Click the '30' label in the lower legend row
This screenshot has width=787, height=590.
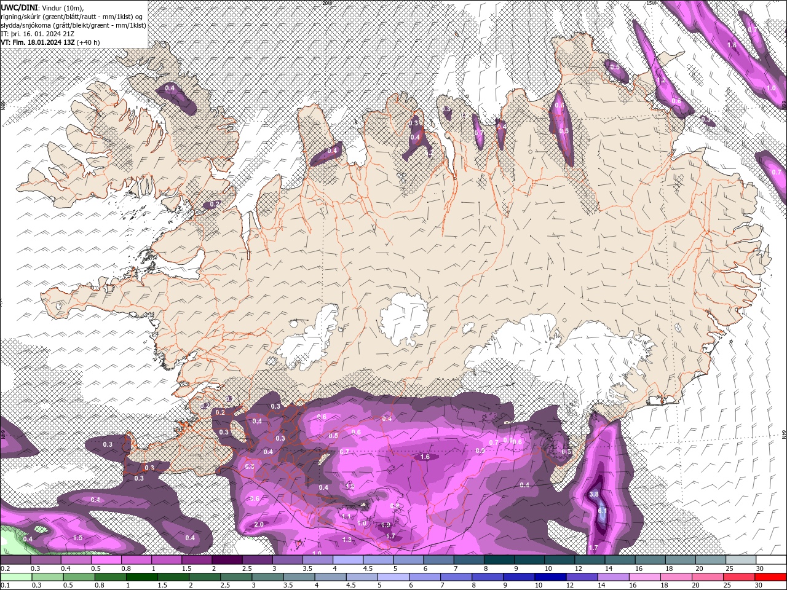[x=758, y=586]
